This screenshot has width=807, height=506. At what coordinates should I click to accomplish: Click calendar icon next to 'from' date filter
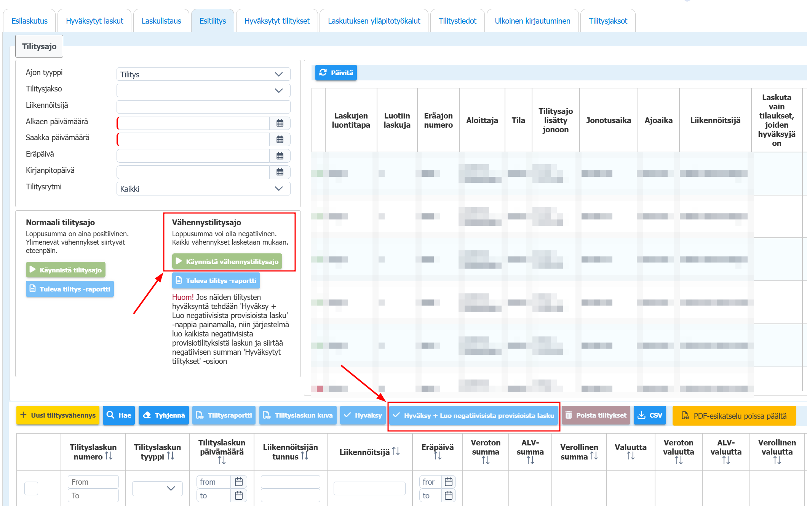click(239, 482)
